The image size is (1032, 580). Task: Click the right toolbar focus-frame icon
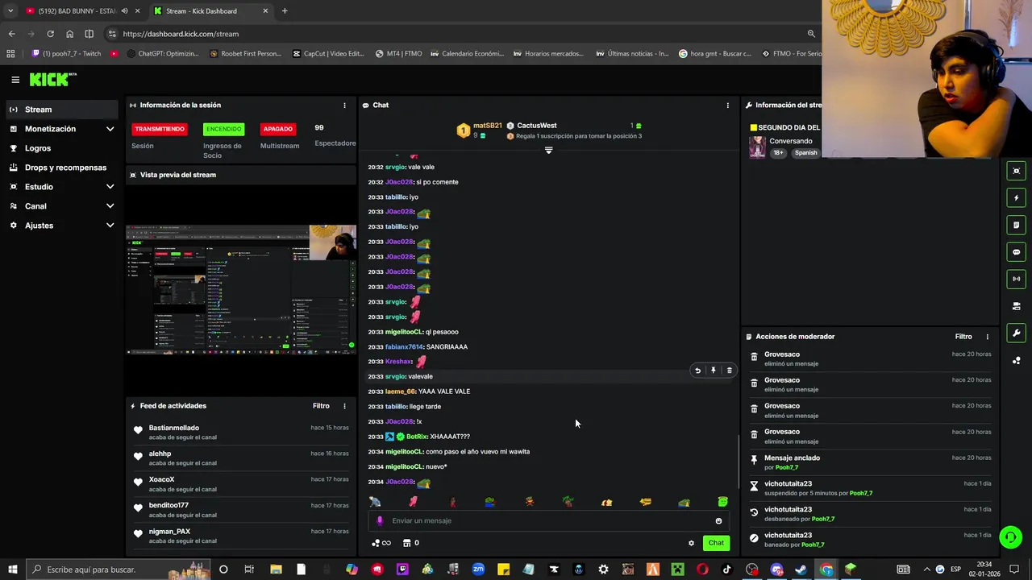click(1016, 171)
